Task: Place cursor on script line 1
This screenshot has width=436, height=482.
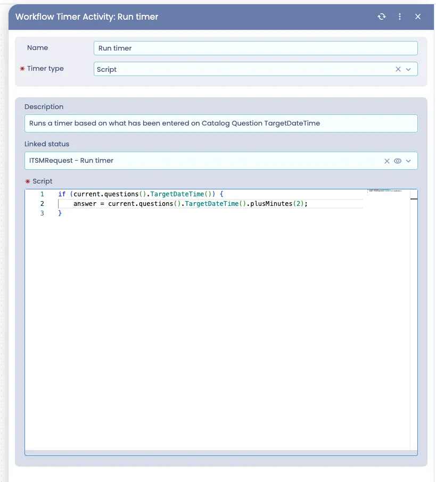Action: [141, 194]
